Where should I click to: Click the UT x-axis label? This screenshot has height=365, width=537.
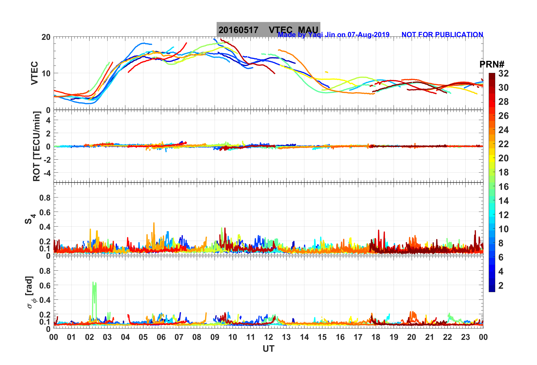[x=268, y=349]
